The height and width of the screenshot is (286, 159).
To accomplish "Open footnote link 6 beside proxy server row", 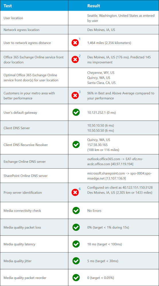I will click(x=80, y=189).
